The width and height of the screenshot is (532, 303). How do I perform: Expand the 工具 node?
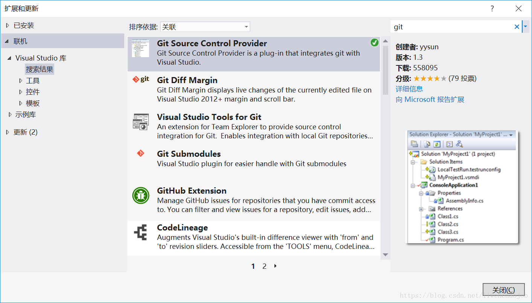pyautogui.click(x=21, y=80)
